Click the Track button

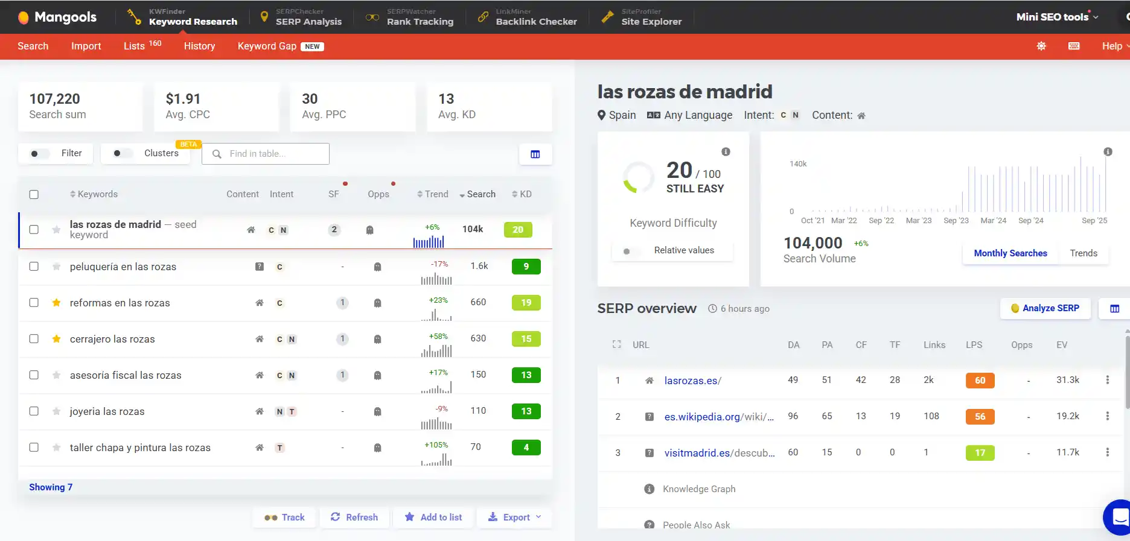coord(284,517)
